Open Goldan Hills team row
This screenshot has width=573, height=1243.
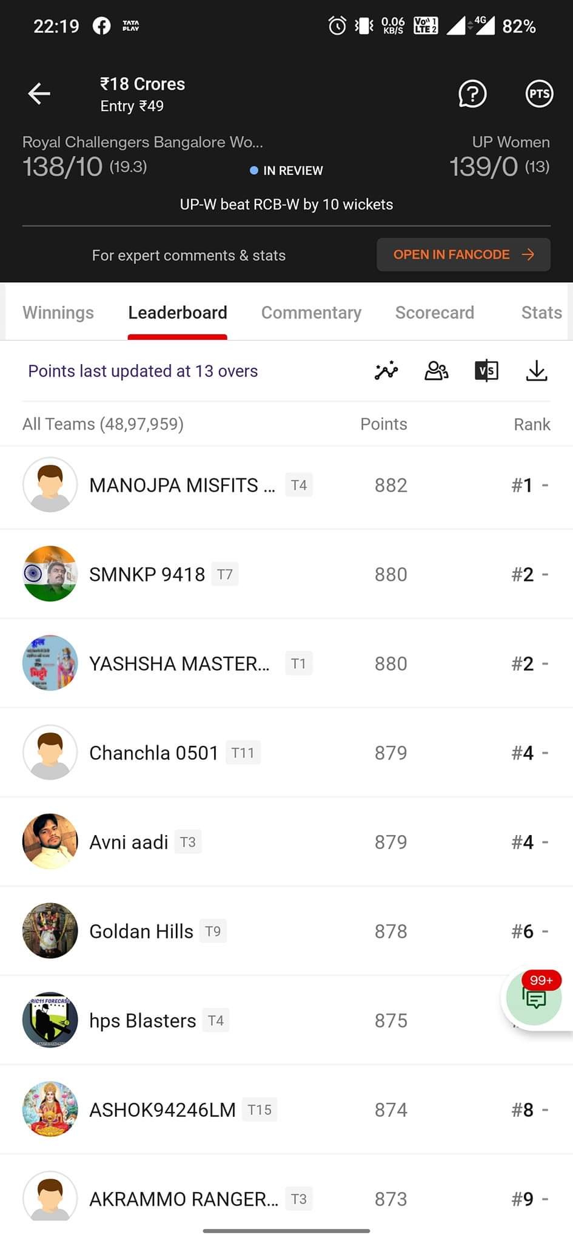[286, 931]
